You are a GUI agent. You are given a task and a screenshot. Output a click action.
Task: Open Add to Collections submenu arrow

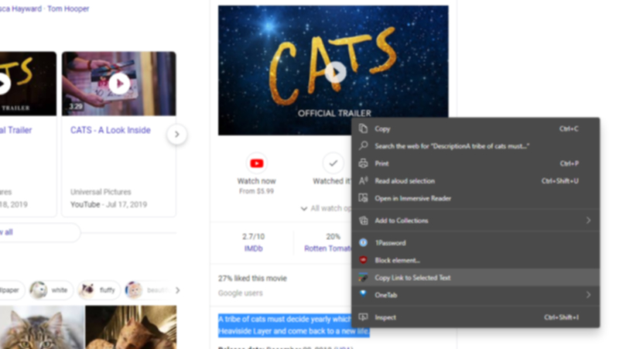[588, 221]
